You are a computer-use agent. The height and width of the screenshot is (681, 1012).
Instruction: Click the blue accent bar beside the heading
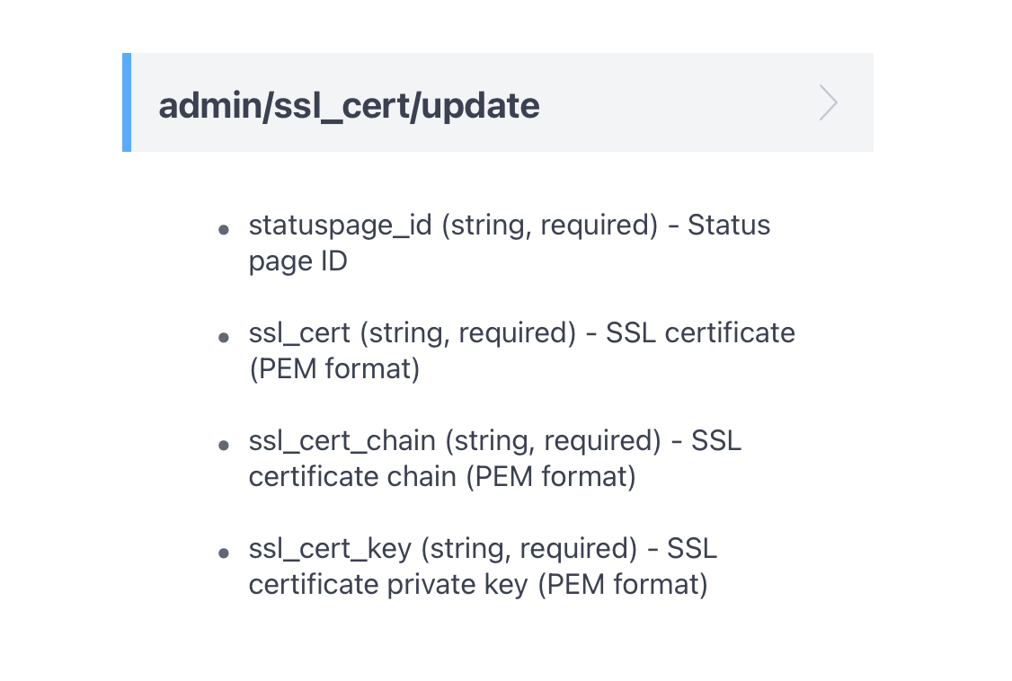127,102
